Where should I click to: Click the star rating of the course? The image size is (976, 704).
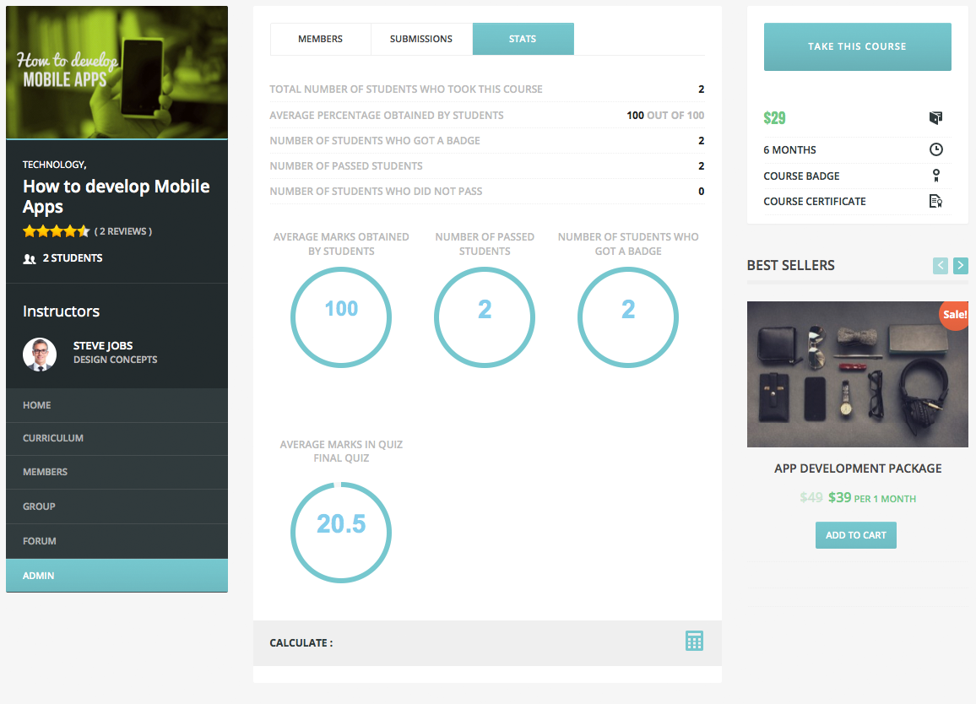pyautogui.click(x=56, y=231)
